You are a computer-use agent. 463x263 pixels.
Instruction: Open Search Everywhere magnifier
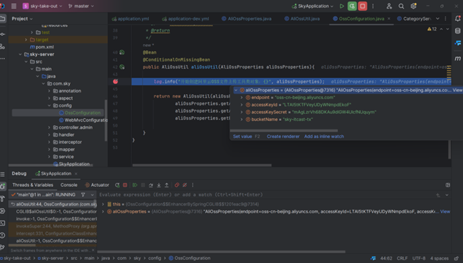(401, 6)
